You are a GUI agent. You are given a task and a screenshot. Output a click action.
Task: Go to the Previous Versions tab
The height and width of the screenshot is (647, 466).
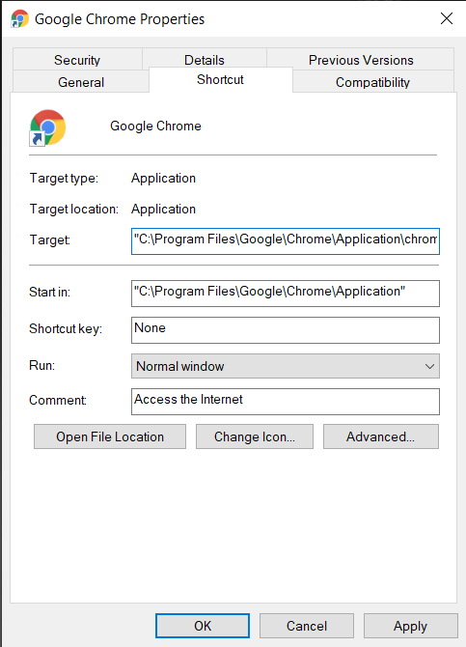361,60
